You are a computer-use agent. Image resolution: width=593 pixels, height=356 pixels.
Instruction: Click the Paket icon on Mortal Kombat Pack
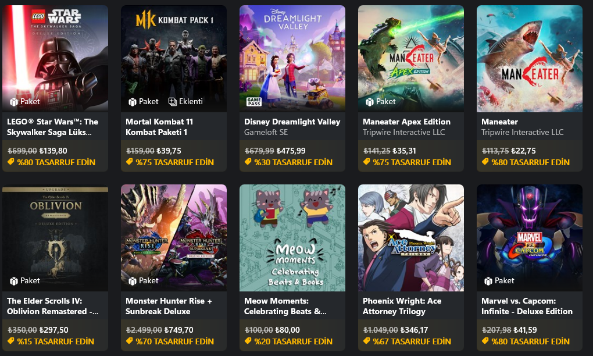133,102
